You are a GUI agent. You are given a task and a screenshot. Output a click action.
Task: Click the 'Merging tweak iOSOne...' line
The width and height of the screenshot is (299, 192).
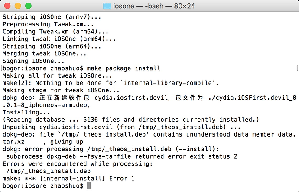(x=45, y=54)
